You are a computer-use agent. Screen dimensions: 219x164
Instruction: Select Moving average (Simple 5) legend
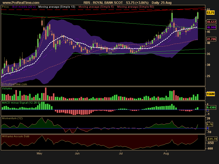click(96, 7)
